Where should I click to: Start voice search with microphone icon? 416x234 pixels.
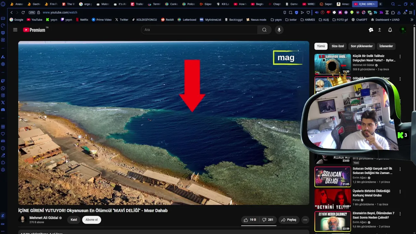(x=279, y=30)
